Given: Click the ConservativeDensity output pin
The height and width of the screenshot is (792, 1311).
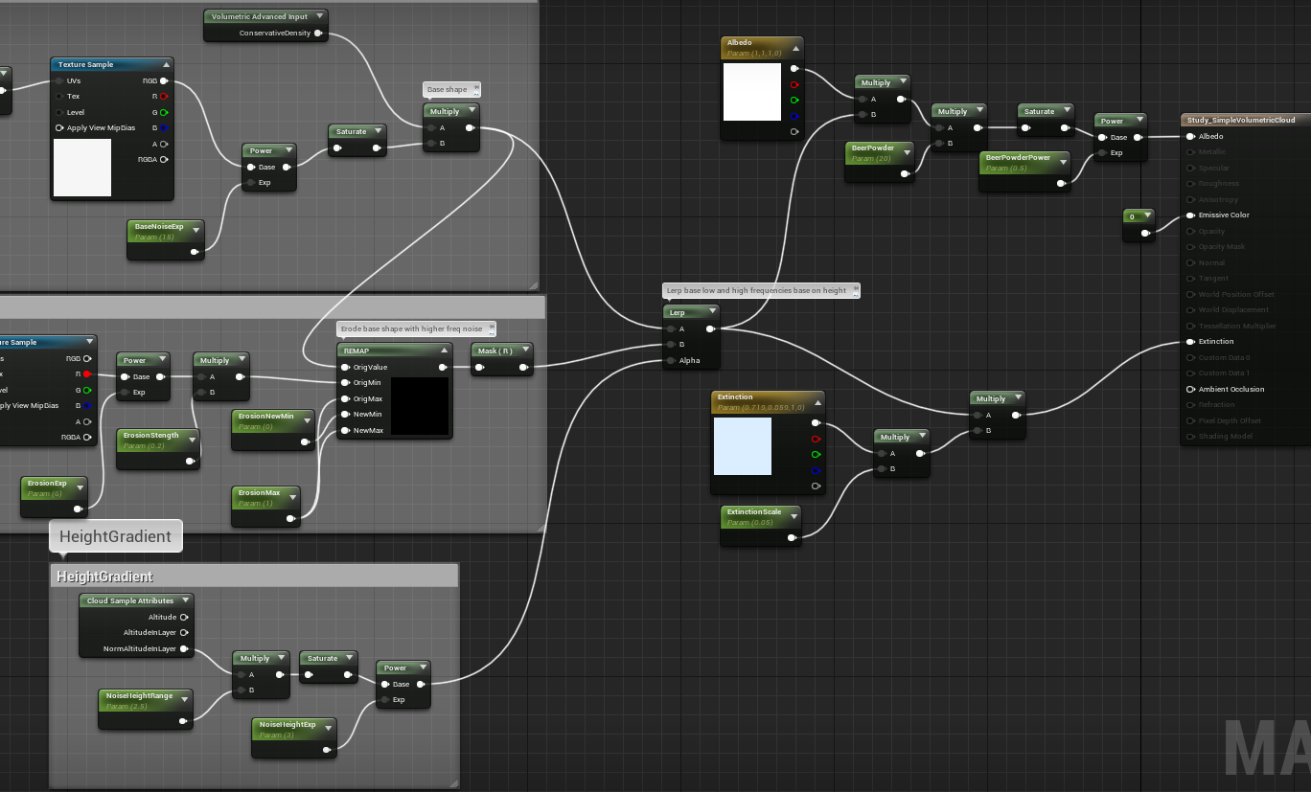Looking at the screenshot, I should click(318, 33).
